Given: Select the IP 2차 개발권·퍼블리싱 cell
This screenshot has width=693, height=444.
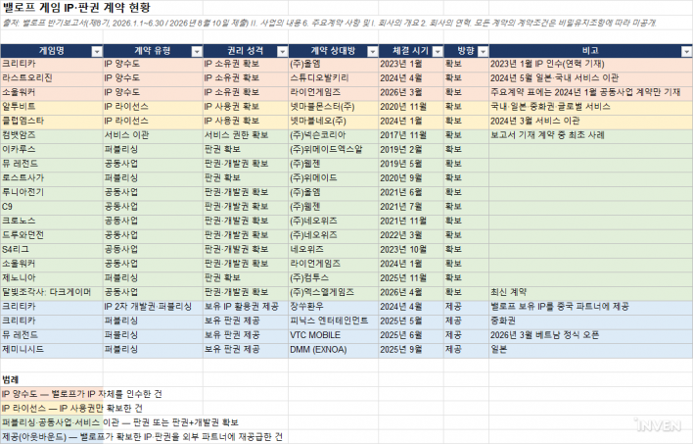Looking at the screenshot, I should click(x=153, y=307).
